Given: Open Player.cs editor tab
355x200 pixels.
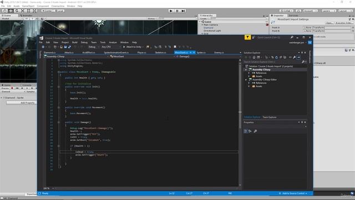Looking at the screenshot, I should point(142,53).
